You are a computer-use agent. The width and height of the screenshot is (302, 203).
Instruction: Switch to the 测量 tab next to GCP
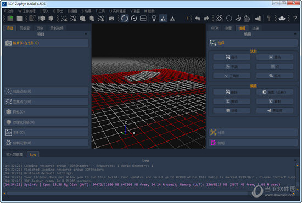(228, 28)
